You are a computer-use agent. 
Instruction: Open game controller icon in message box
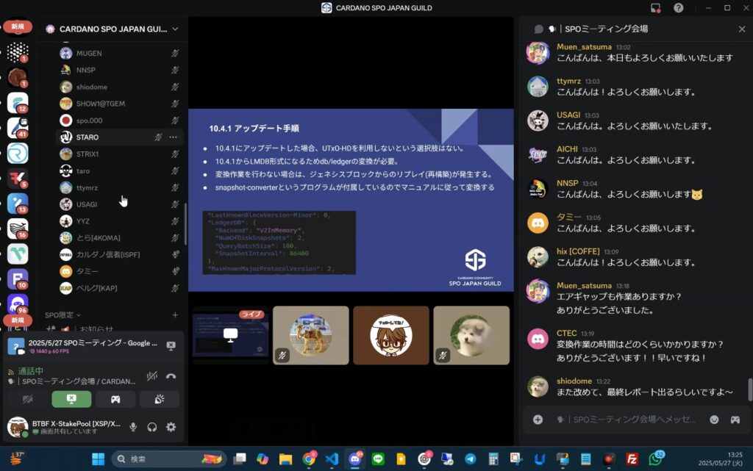pyautogui.click(x=735, y=420)
